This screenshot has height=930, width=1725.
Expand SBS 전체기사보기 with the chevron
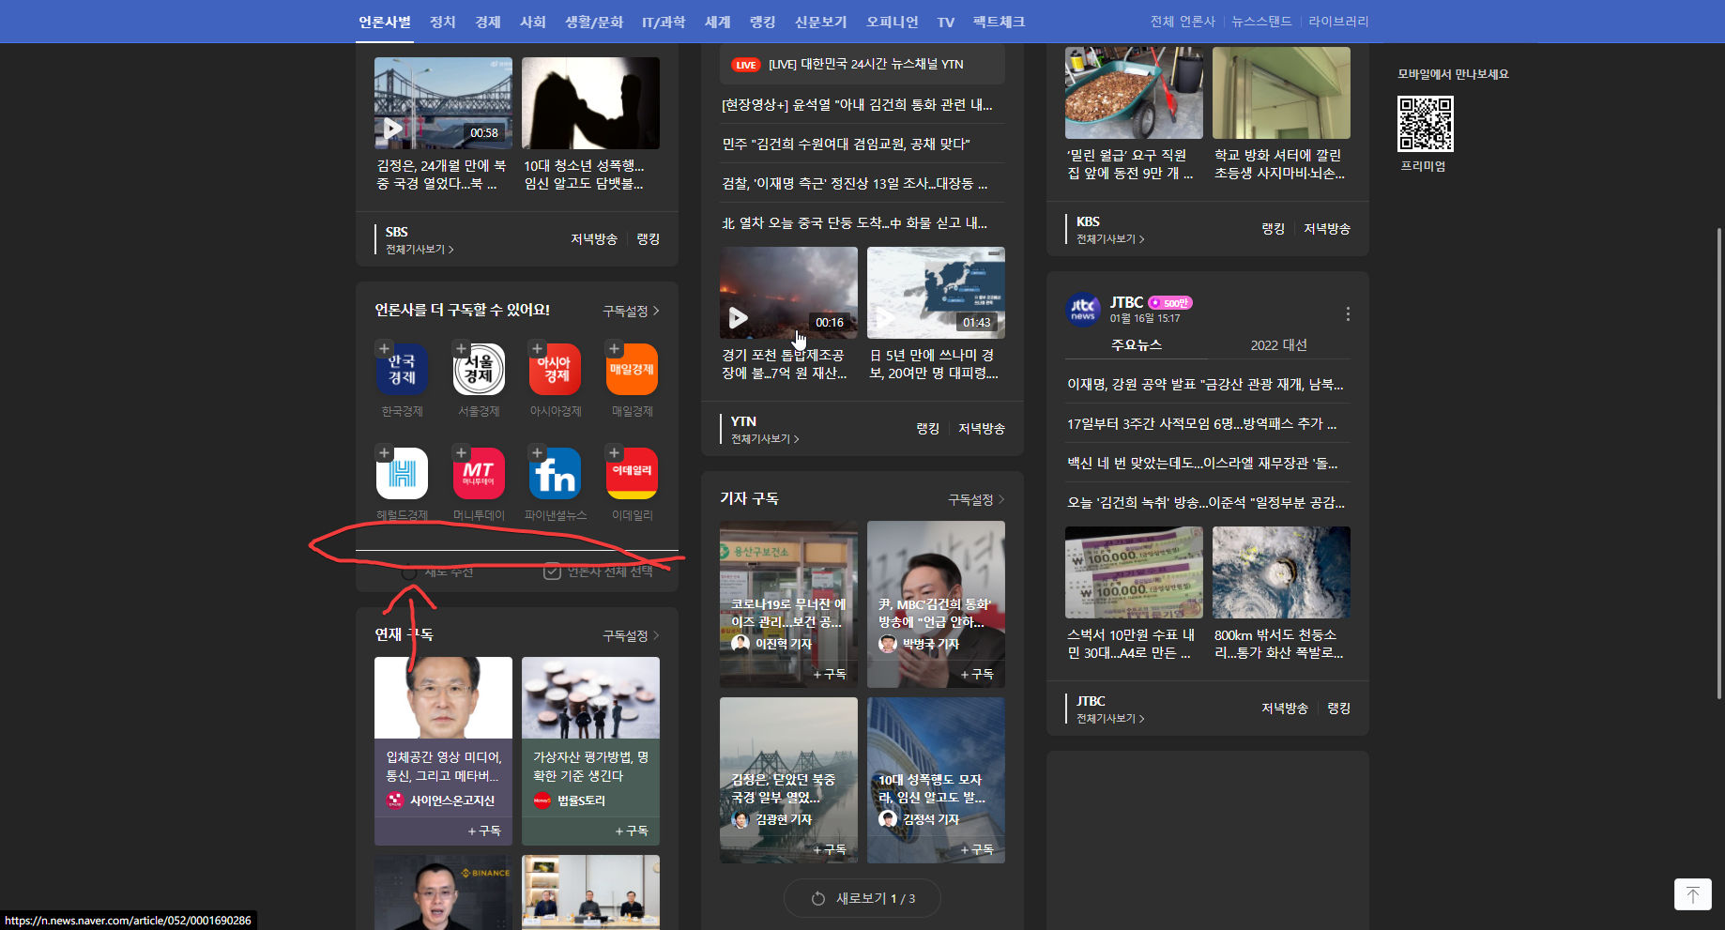point(451,249)
